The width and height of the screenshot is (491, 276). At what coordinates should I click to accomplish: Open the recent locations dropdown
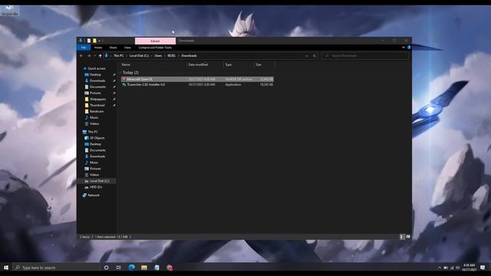95,56
